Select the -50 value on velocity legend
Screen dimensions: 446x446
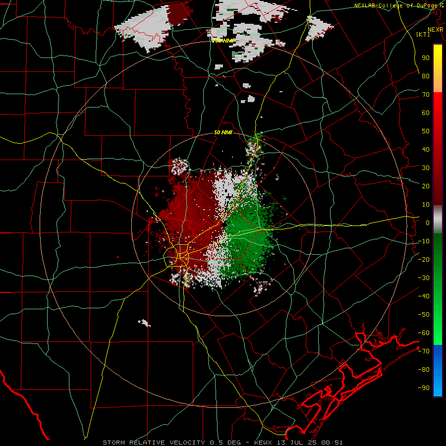tap(424, 315)
